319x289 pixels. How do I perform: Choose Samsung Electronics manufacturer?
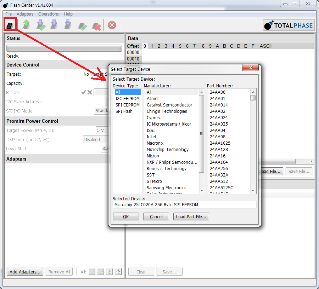(x=172, y=188)
